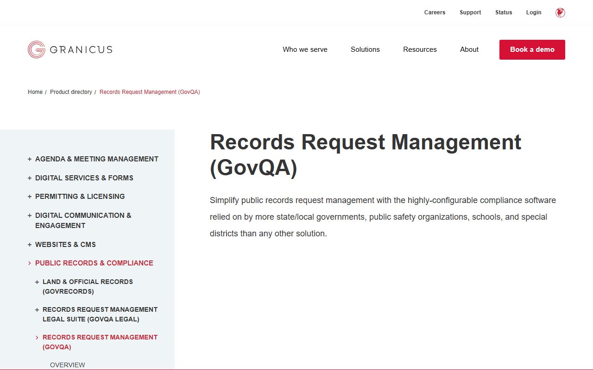Image resolution: width=593 pixels, height=370 pixels.
Task: Open Digital Communication & Engagement sidebar item
Action: pos(83,221)
